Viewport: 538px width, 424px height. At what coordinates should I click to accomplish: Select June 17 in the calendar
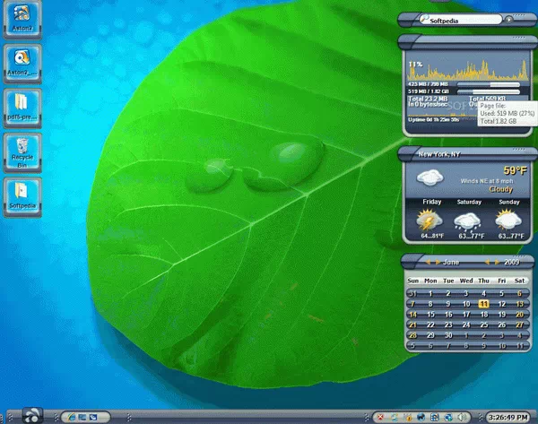click(x=466, y=315)
